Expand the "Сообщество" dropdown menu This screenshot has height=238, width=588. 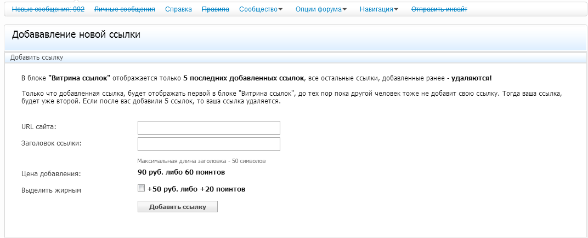[261, 9]
